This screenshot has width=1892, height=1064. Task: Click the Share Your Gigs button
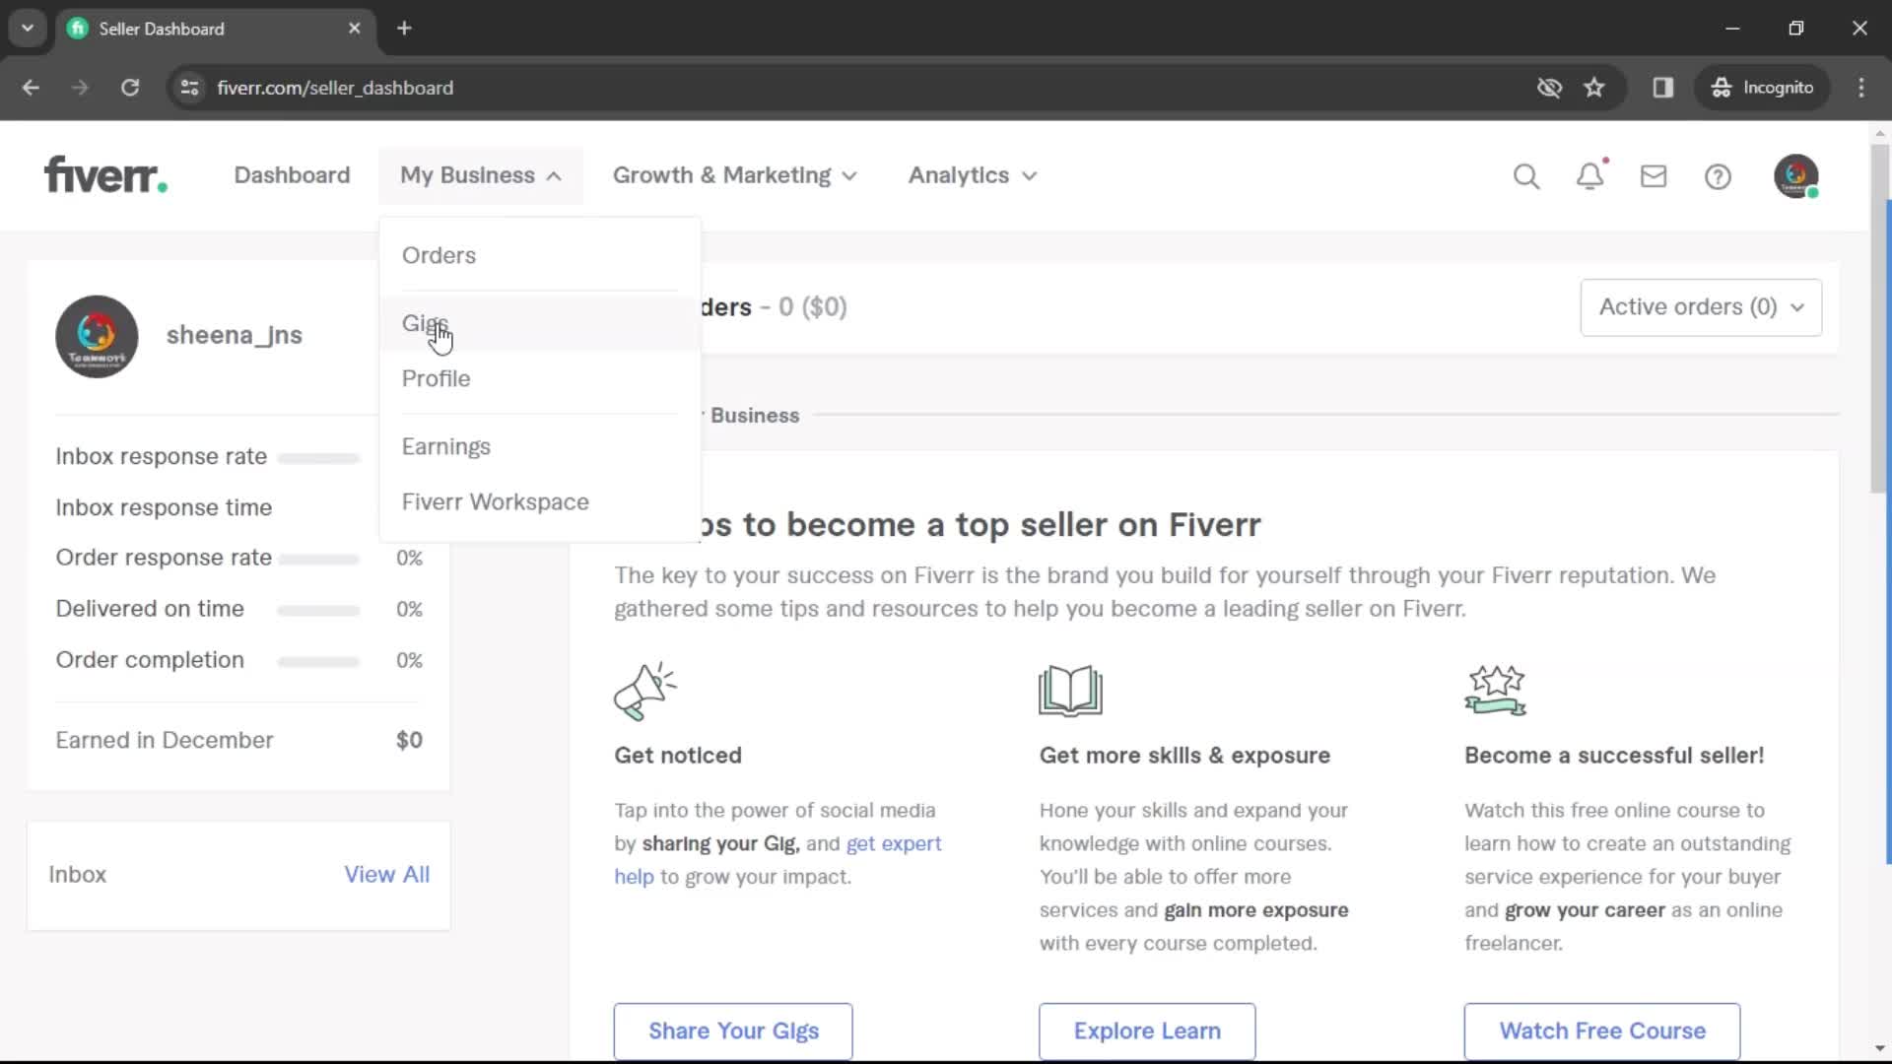[734, 1031]
